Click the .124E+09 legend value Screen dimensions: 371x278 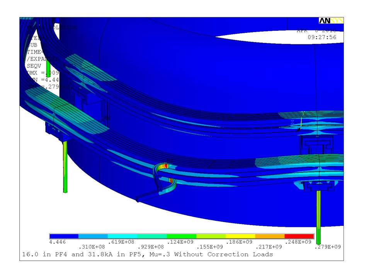click(180, 242)
